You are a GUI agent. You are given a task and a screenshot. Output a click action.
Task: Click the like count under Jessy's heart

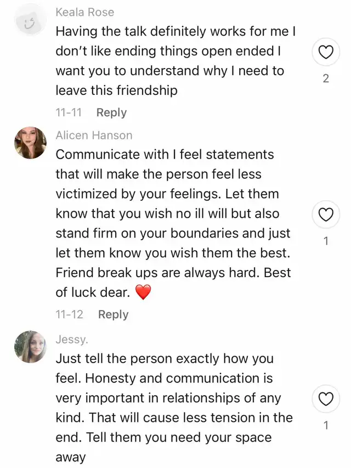326,425
